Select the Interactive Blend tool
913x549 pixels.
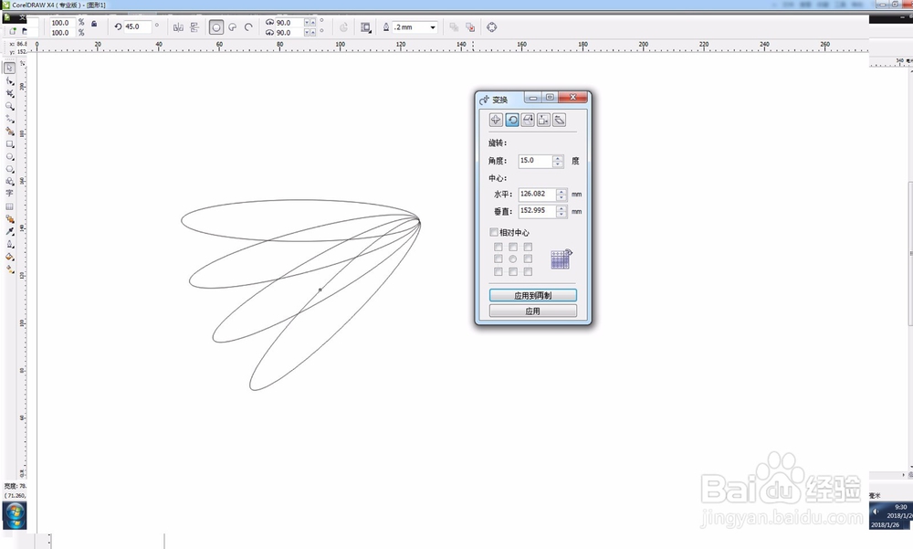pos(9,219)
